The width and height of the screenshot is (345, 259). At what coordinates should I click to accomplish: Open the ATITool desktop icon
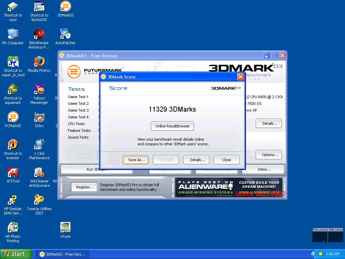(x=13, y=175)
